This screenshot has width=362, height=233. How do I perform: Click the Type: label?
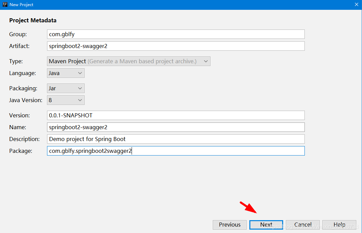(x=16, y=61)
